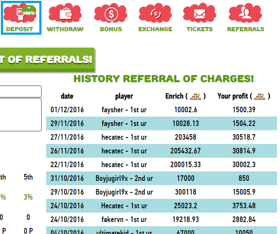Select enrich value 19218.93
This screenshot has height=234, width=280.
pyautogui.click(x=186, y=219)
